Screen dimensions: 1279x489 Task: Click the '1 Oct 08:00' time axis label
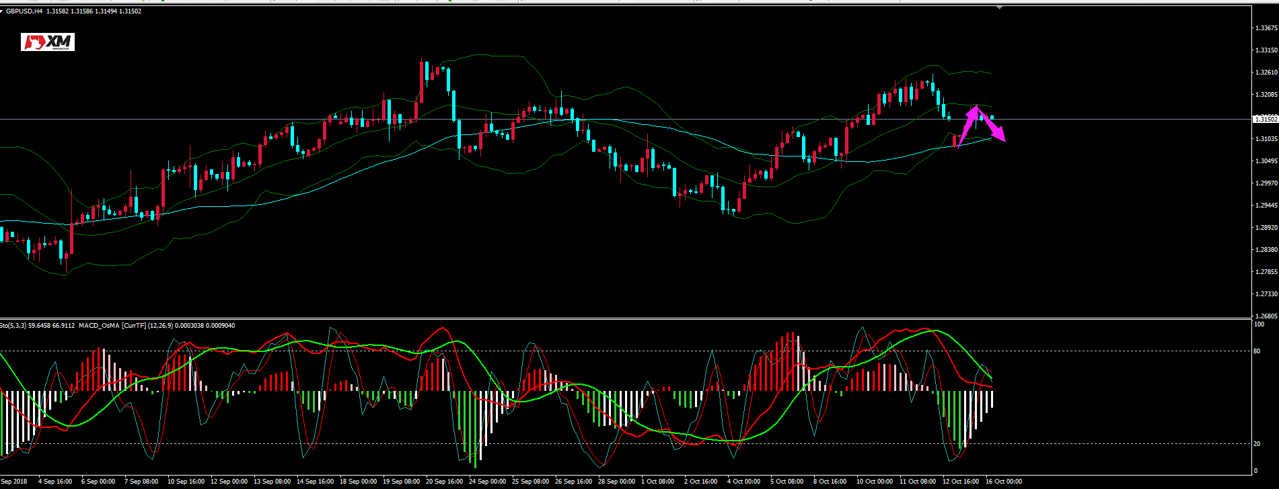click(x=658, y=482)
